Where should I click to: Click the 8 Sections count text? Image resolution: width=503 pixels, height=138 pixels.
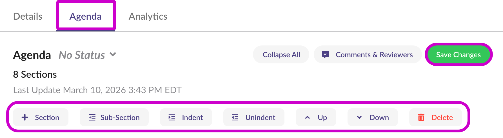(x=35, y=74)
